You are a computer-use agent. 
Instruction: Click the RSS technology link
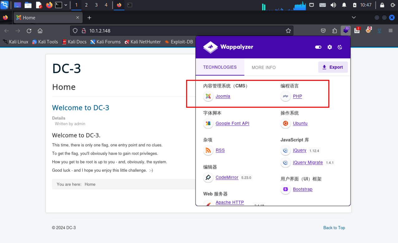coord(220,150)
